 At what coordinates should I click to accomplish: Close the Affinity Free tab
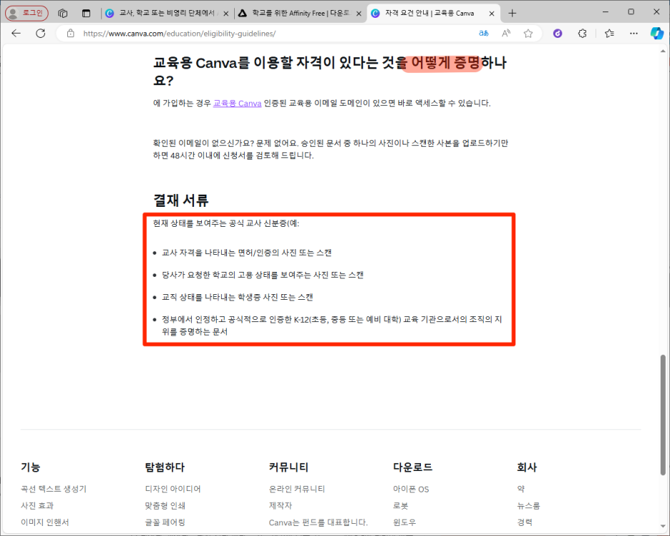tap(359, 14)
